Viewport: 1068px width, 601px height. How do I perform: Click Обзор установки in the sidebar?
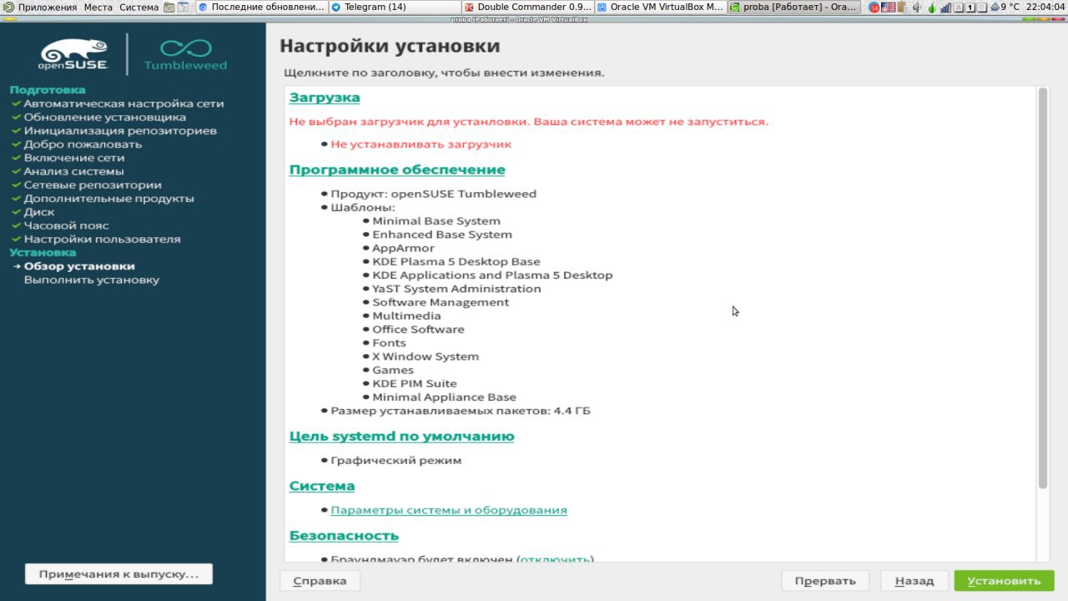point(79,266)
